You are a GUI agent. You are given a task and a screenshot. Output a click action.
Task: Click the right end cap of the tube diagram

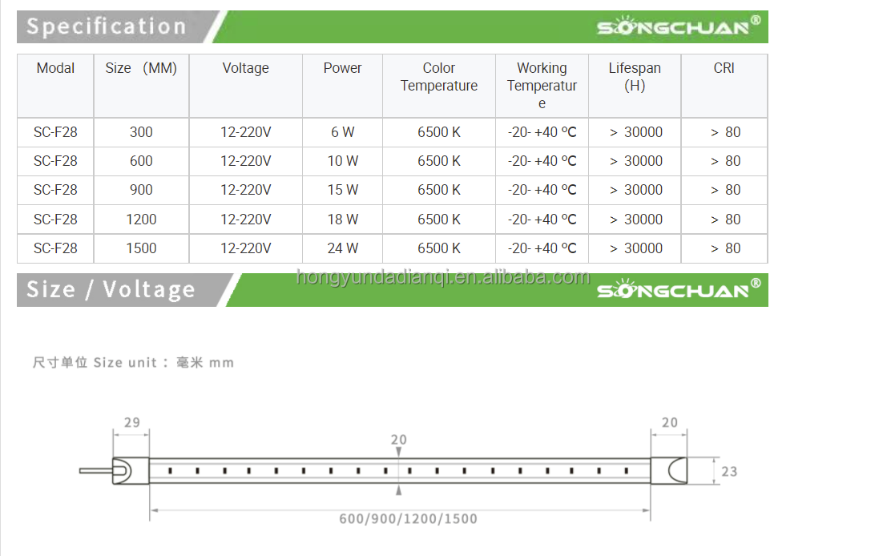pyautogui.click(x=668, y=470)
